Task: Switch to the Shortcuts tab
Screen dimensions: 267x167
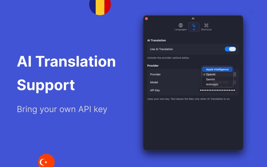Action: [206, 27]
